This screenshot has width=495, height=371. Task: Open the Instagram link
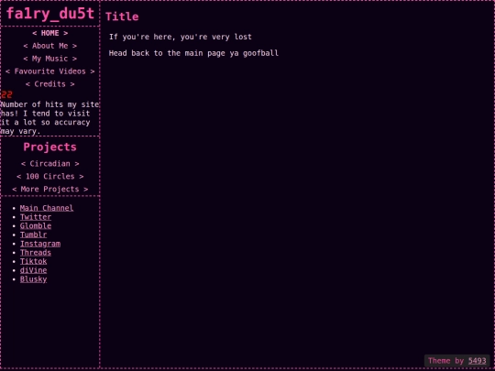pyautogui.click(x=40, y=244)
